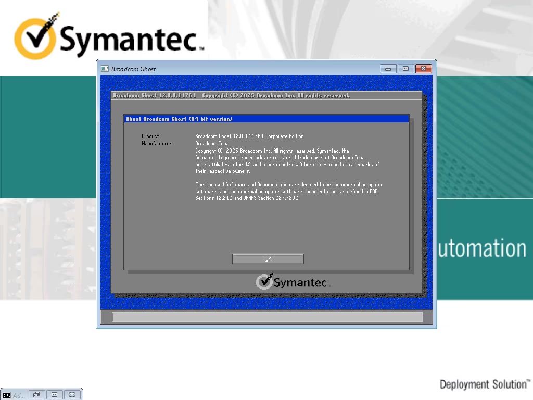The height and width of the screenshot is (400, 533).
Task: Close the Broadcom Ghost window
Action: pos(424,69)
